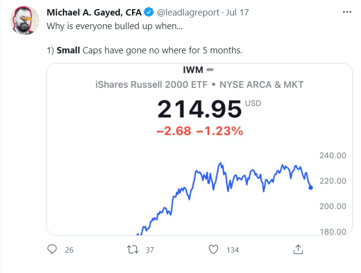Click the blue verified badge
This screenshot has width=361, height=273.
(x=149, y=12)
